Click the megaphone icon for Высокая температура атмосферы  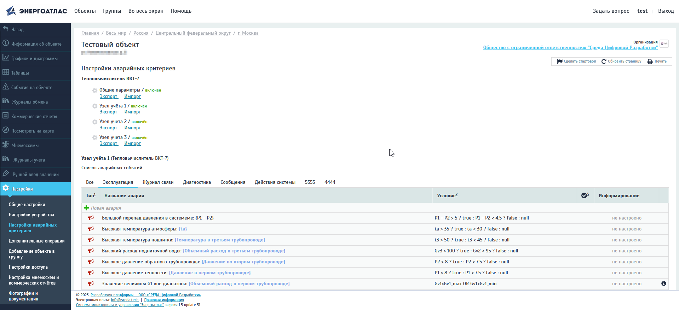coord(91,229)
